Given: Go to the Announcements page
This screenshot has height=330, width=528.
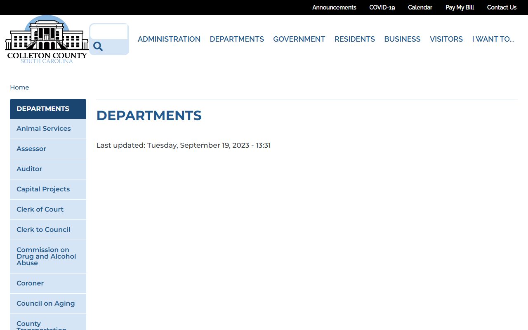Looking at the screenshot, I should pyautogui.click(x=334, y=7).
